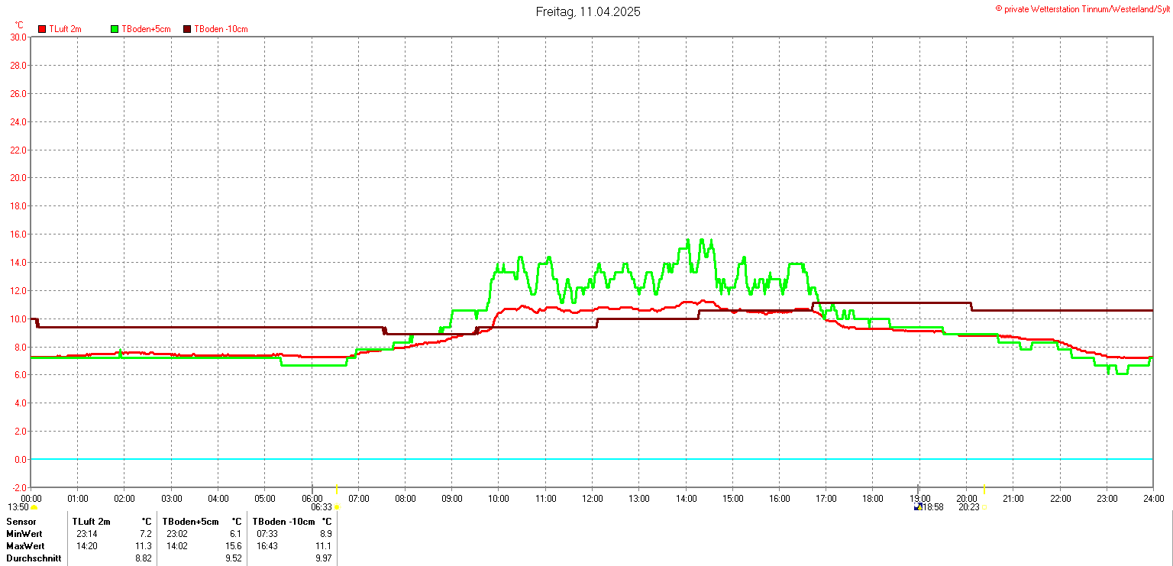Click the yellow sunrise marker at 06:33
1173x566 pixels.
point(337,507)
